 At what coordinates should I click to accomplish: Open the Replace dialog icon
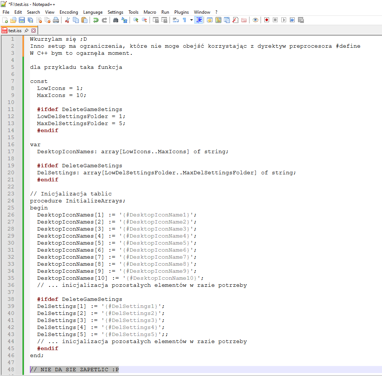124,20
